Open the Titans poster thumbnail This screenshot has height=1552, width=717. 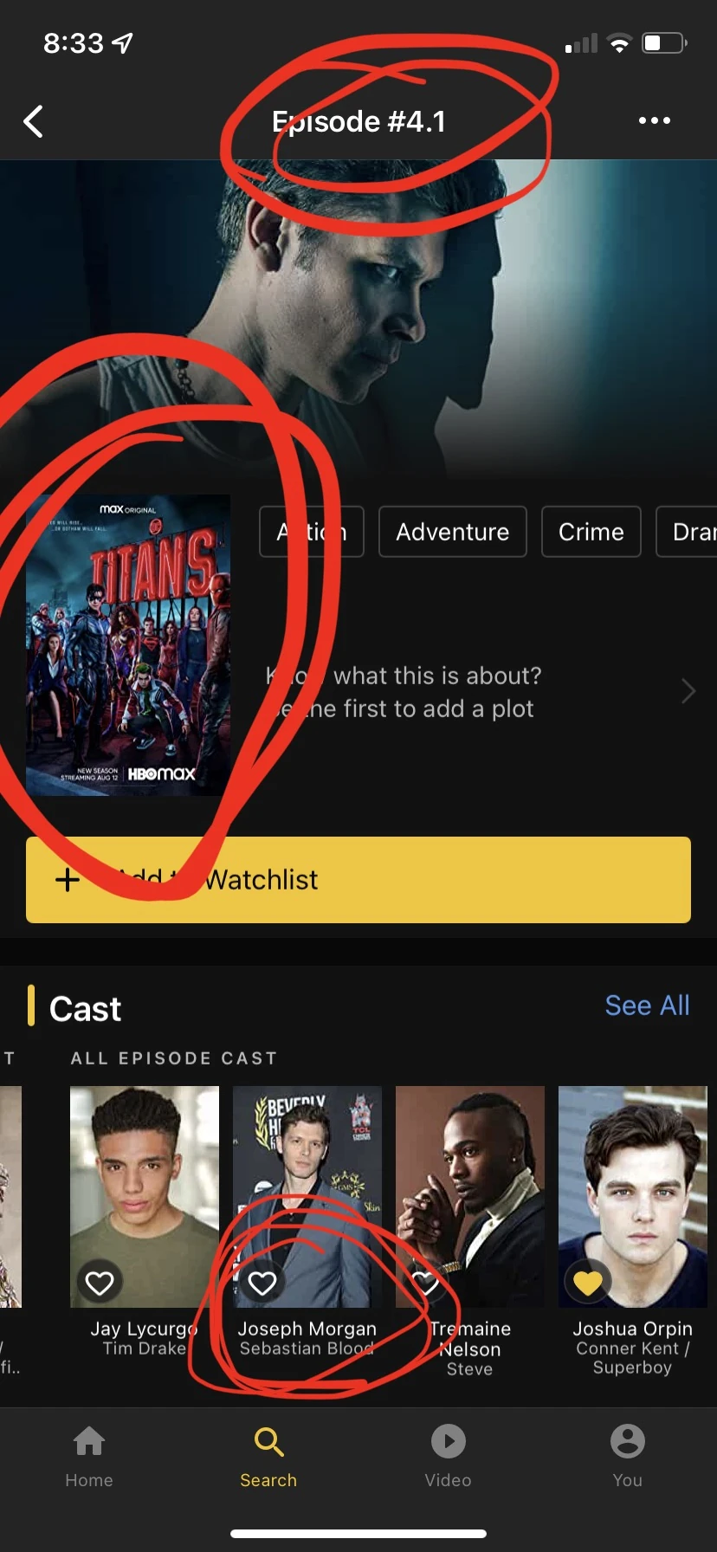128,644
